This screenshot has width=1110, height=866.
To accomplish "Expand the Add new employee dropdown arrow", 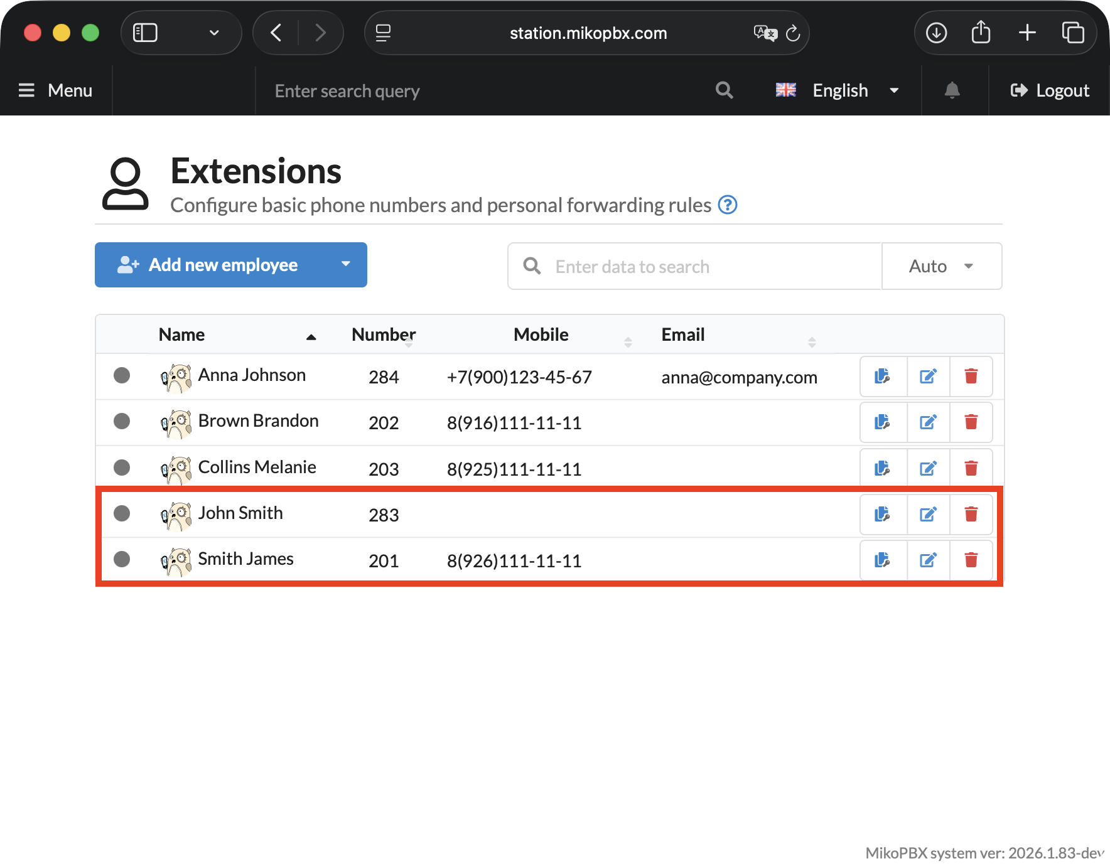I will point(345,265).
